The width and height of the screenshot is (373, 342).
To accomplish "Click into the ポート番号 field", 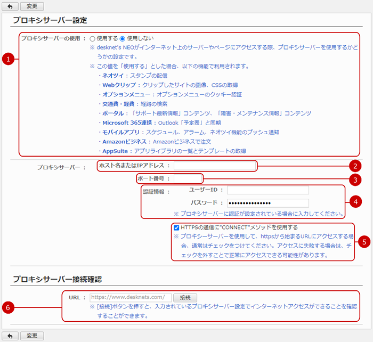I will 188,178.
